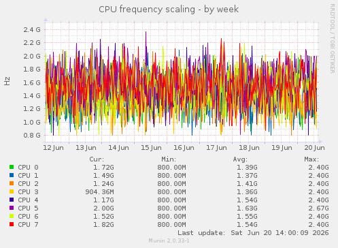Click the 'Avg:' column header
This screenshot has width=338, height=248.
[x=240, y=159]
